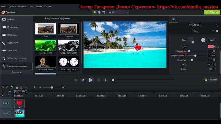Click the Play button

91,80
